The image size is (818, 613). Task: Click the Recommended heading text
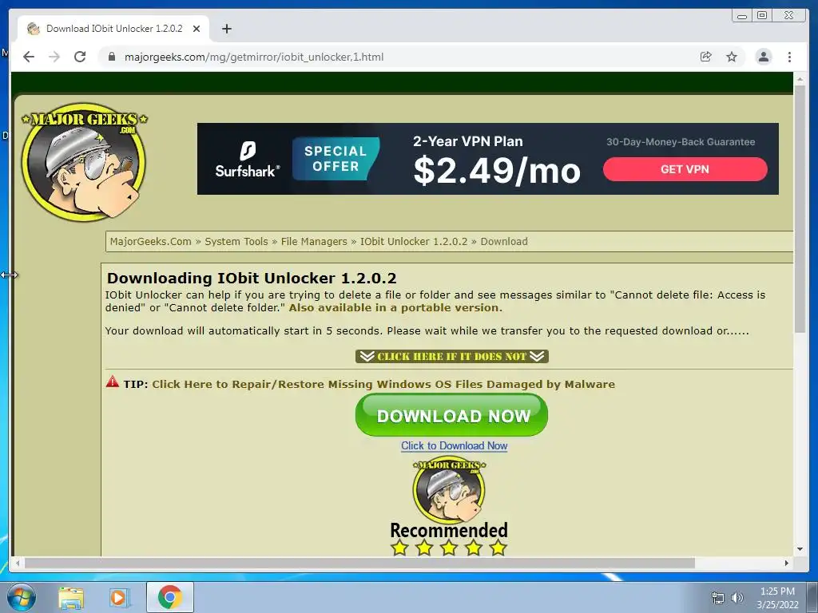click(449, 530)
